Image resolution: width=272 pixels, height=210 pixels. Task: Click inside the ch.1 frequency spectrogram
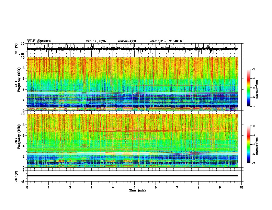coord(132,84)
